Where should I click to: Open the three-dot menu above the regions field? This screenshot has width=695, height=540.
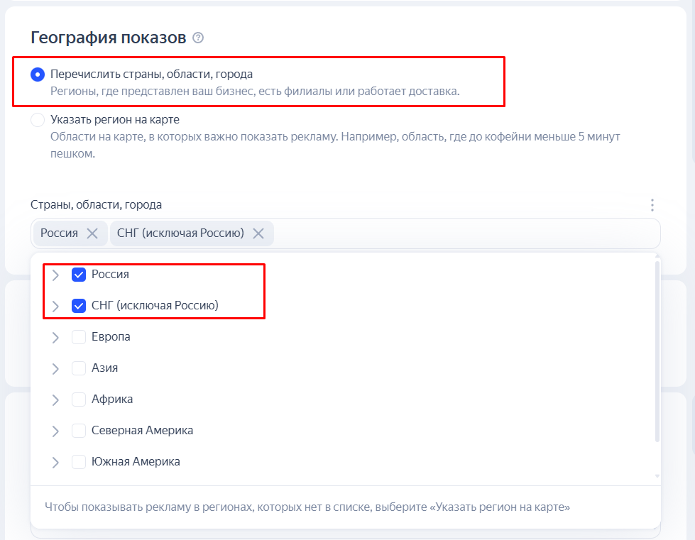tap(652, 205)
